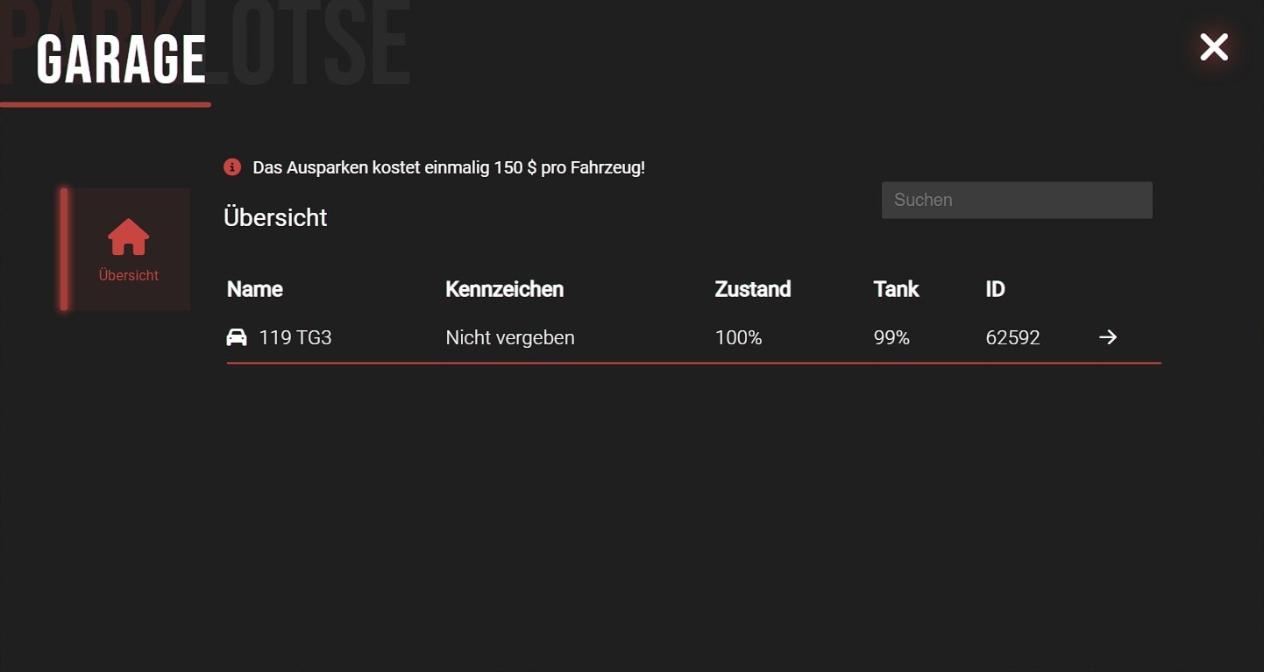The height and width of the screenshot is (672, 1264).
Task: Click the vehicle ID 62592
Action: click(1012, 337)
